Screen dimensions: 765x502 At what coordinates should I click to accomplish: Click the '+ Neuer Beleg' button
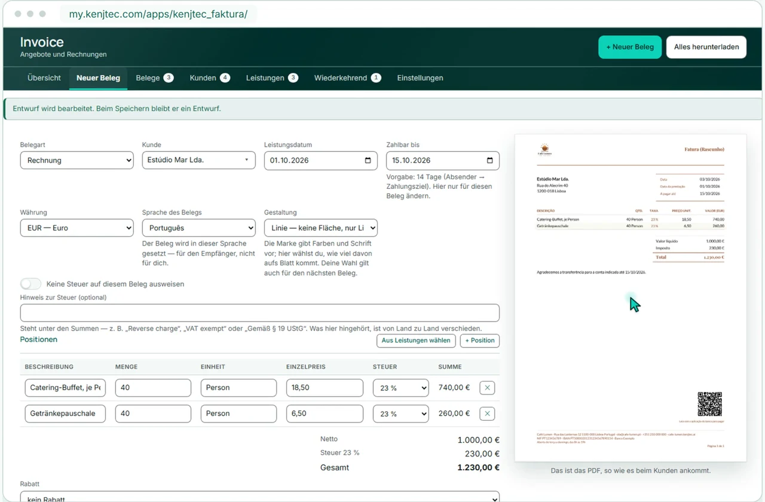click(630, 47)
